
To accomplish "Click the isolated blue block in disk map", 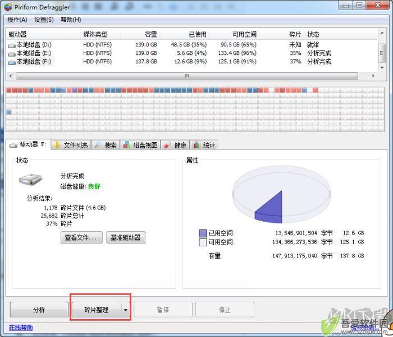I will point(9,112).
